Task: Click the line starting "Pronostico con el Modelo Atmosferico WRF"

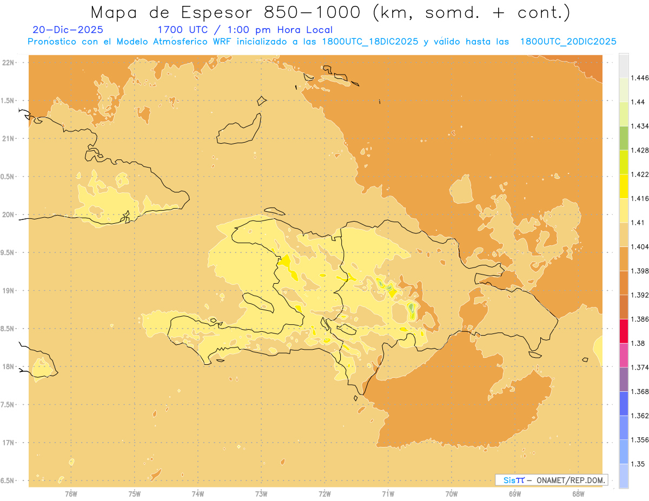Action: click(x=322, y=42)
